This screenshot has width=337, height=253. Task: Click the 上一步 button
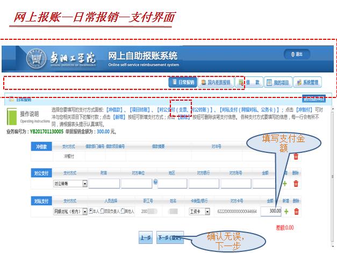(x=145, y=237)
